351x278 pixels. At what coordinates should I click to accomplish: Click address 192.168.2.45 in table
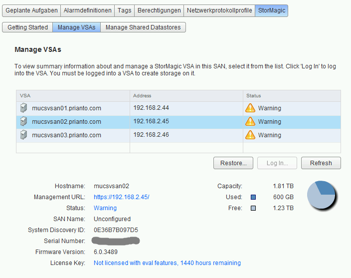pyautogui.click(x=151, y=121)
